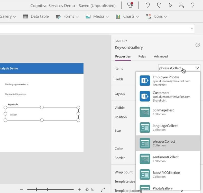Click the faceAPICOllection collection icon
Image resolution: width=203 pixels, height=193 pixels.
(145, 174)
